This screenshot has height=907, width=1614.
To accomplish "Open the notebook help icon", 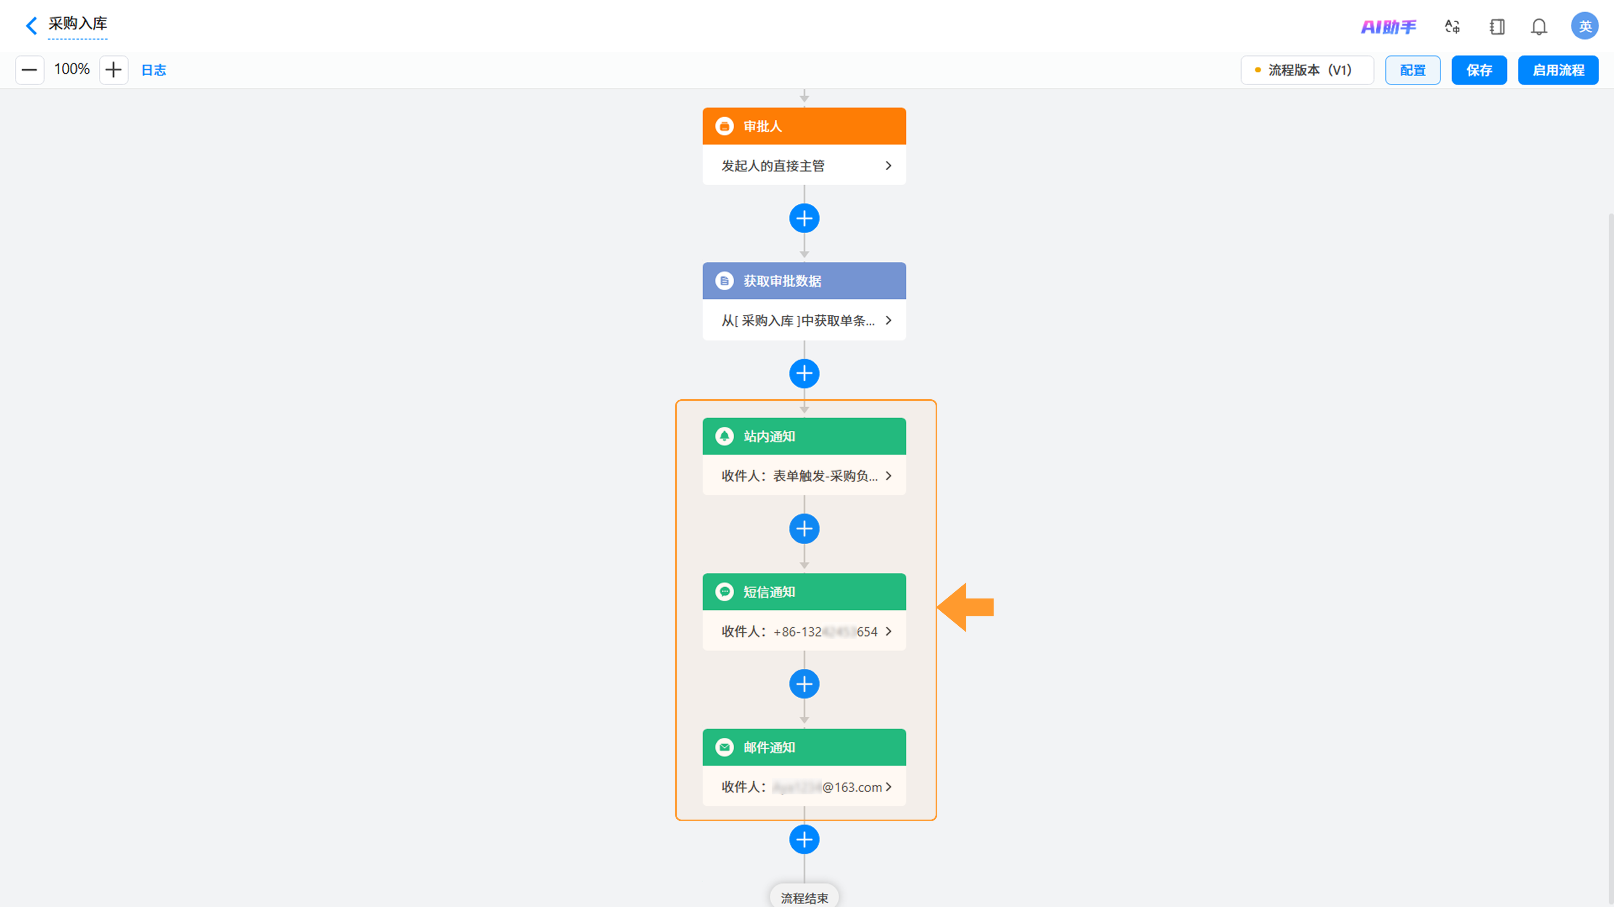I will point(1497,26).
